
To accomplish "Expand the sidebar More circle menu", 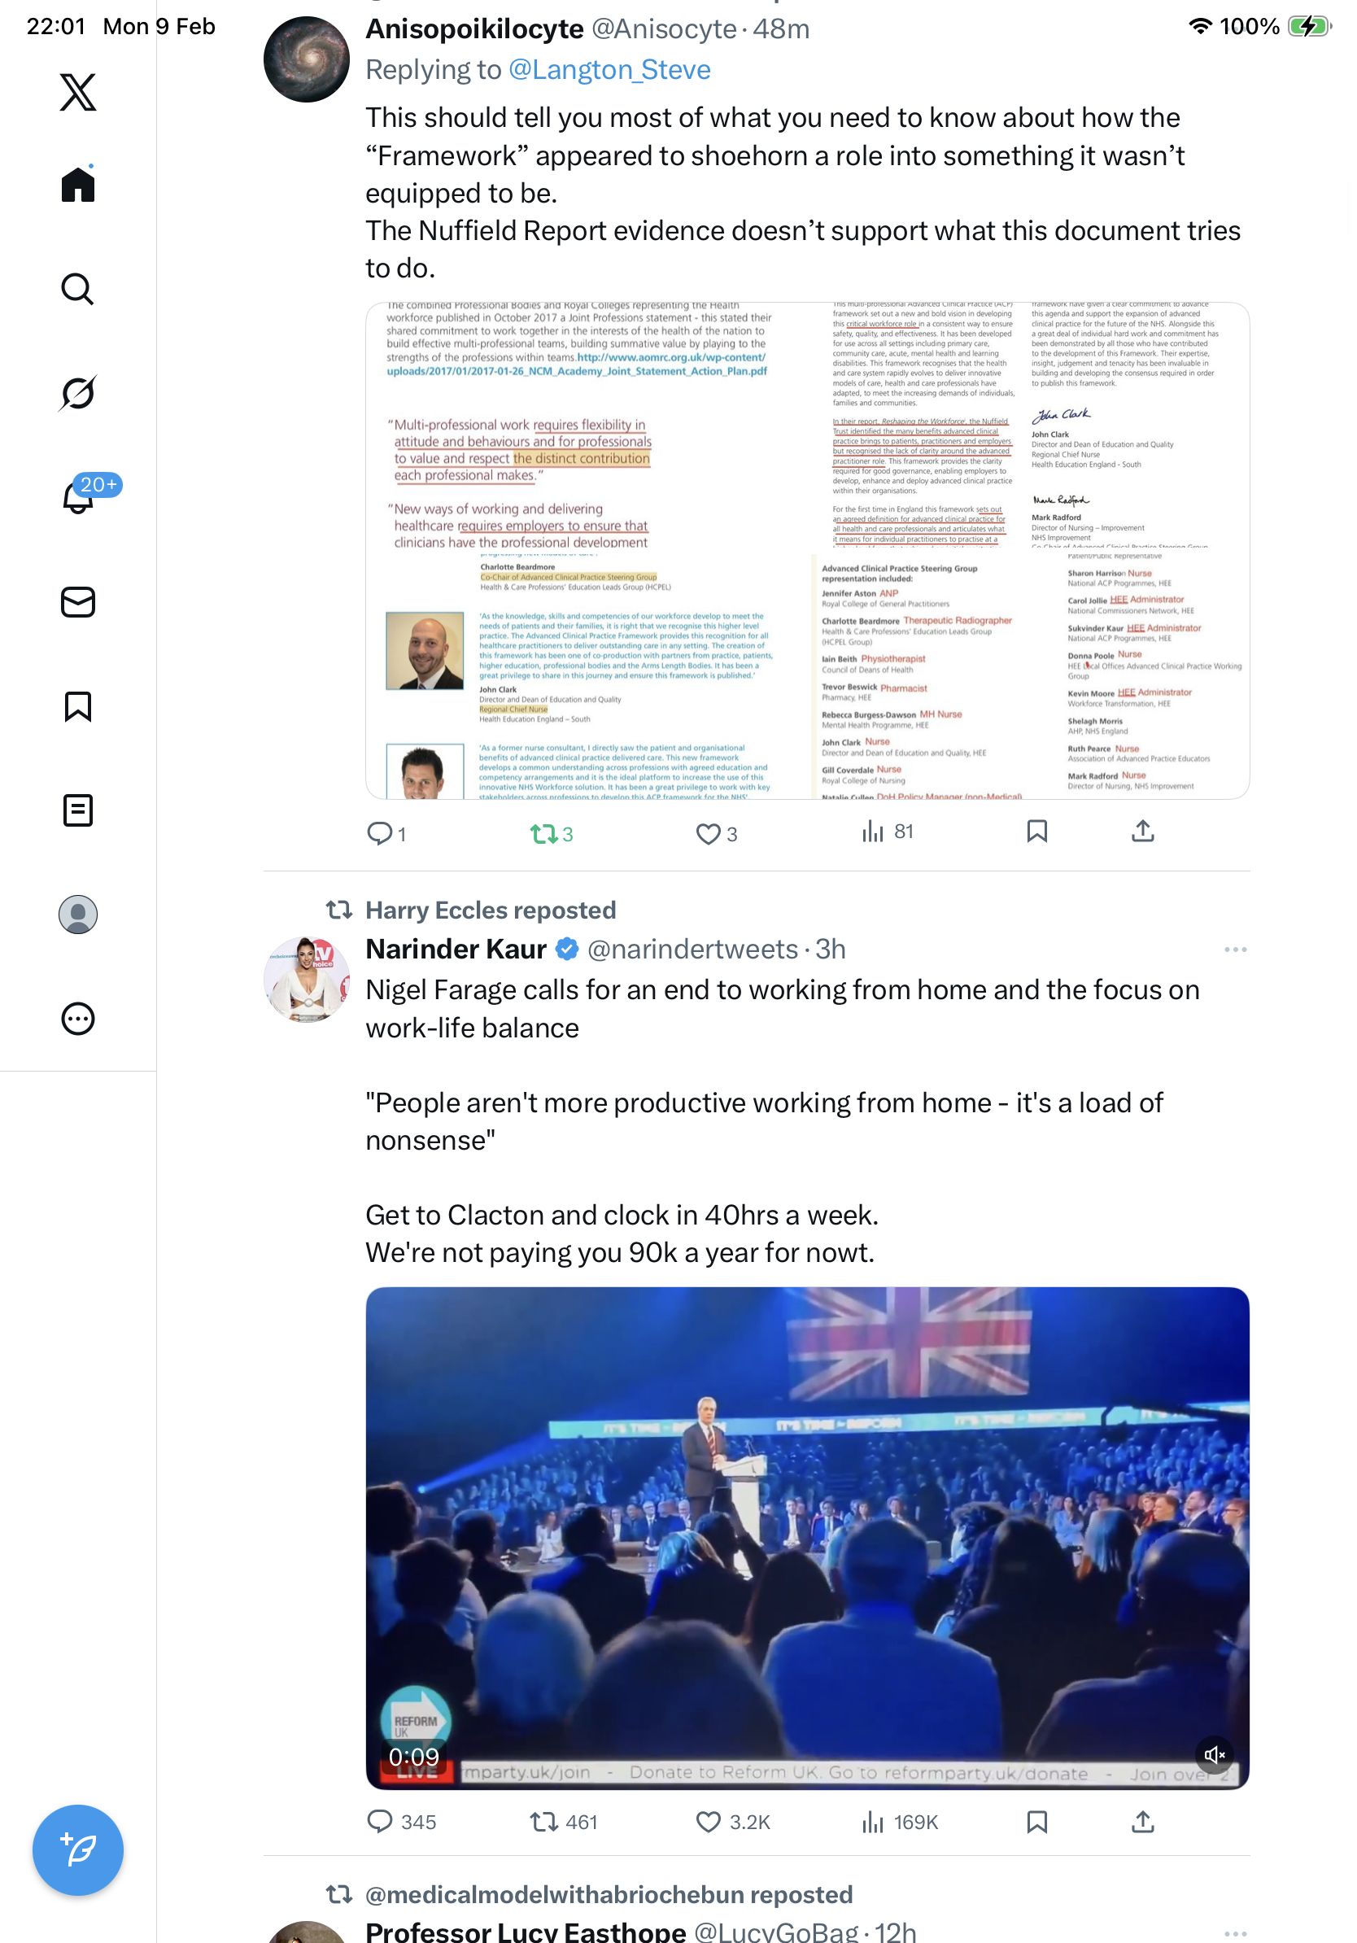I will (x=78, y=1019).
